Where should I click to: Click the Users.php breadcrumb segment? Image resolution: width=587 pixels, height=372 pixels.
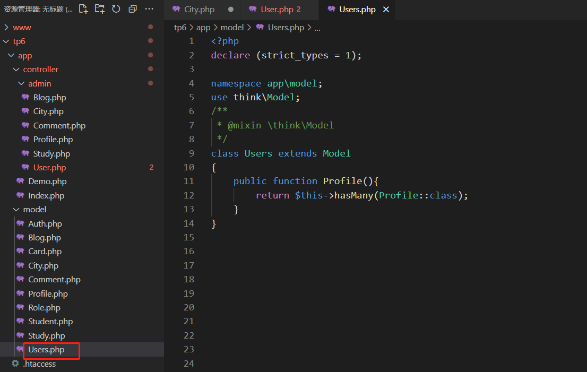286,27
